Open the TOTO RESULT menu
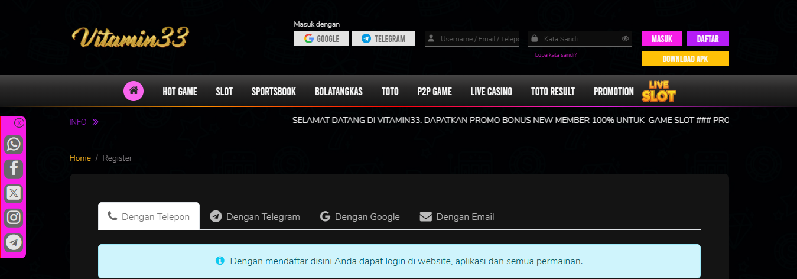797x279 pixels. tap(553, 92)
